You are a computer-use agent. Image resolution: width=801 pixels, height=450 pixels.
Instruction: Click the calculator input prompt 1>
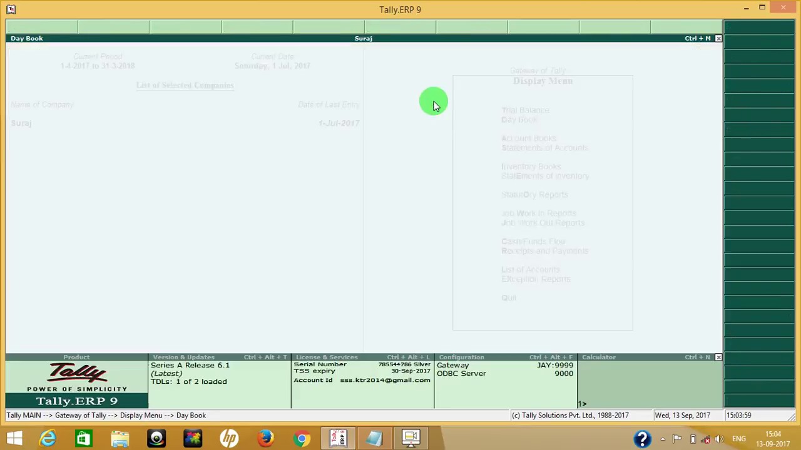[583, 404]
